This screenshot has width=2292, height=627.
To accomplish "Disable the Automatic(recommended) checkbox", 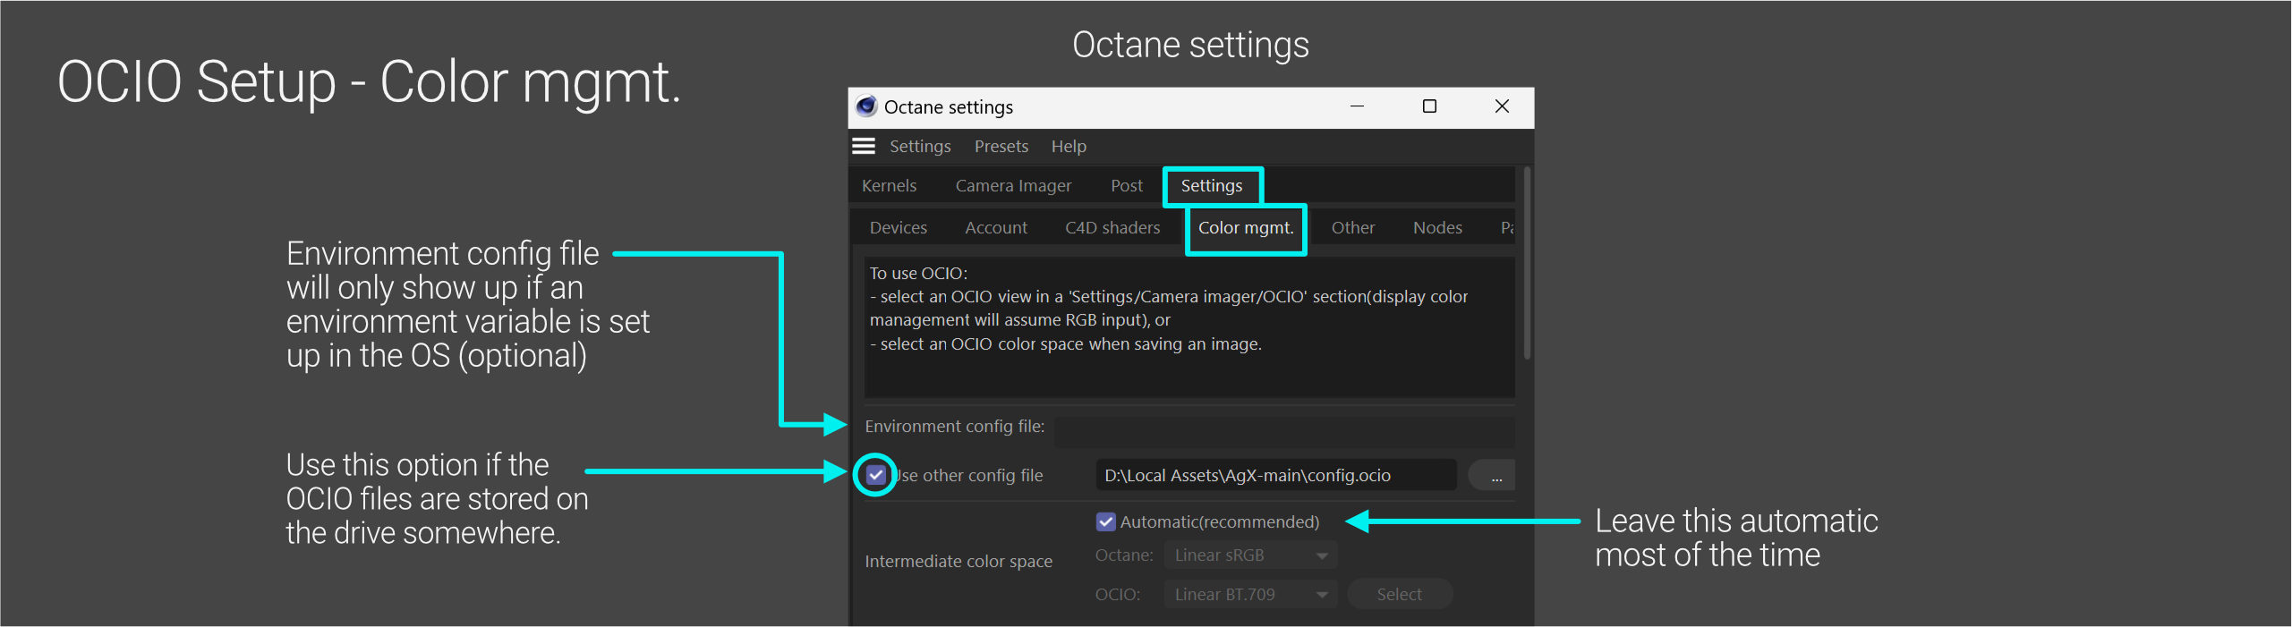I will click(1106, 521).
